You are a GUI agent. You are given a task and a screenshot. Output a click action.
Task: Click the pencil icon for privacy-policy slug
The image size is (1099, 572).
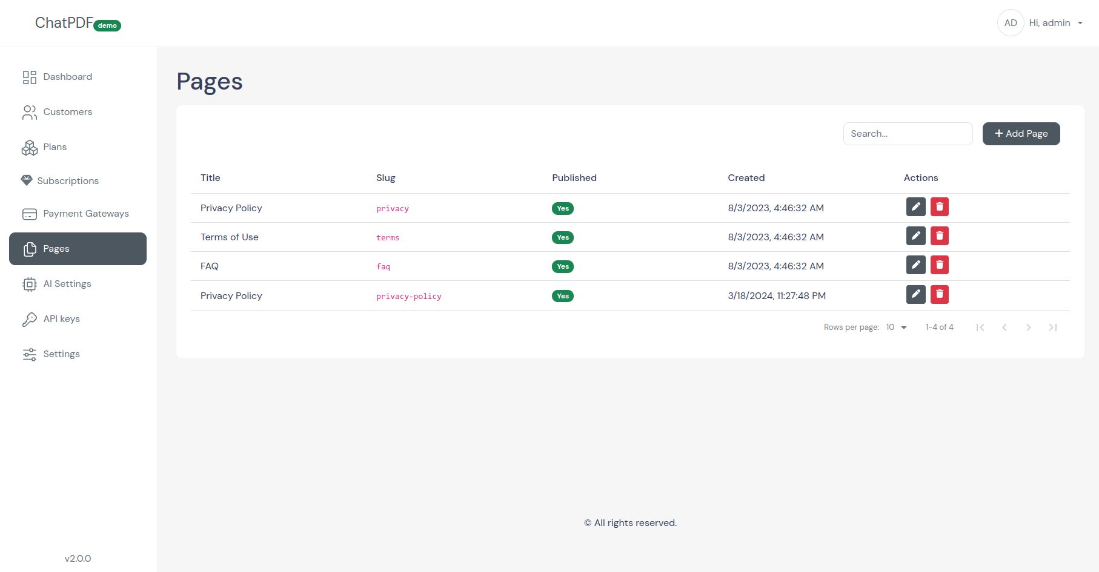point(915,295)
